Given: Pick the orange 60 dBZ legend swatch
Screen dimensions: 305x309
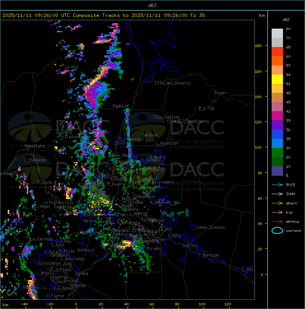Looking at the screenshot, I should tap(277, 61).
